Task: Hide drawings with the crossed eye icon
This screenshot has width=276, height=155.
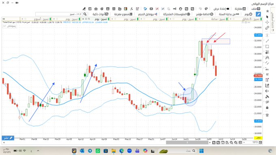Action: (267, 102)
